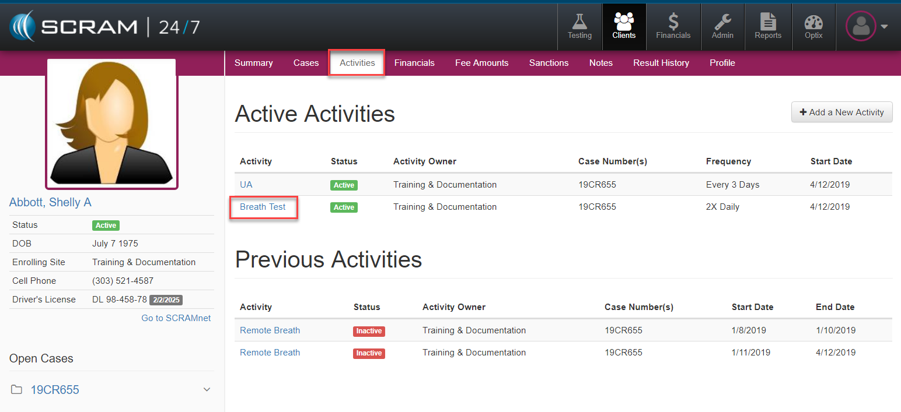This screenshot has width=901, height=412.
Task: Click the client profile photo
Action: [x=111, y=124]
